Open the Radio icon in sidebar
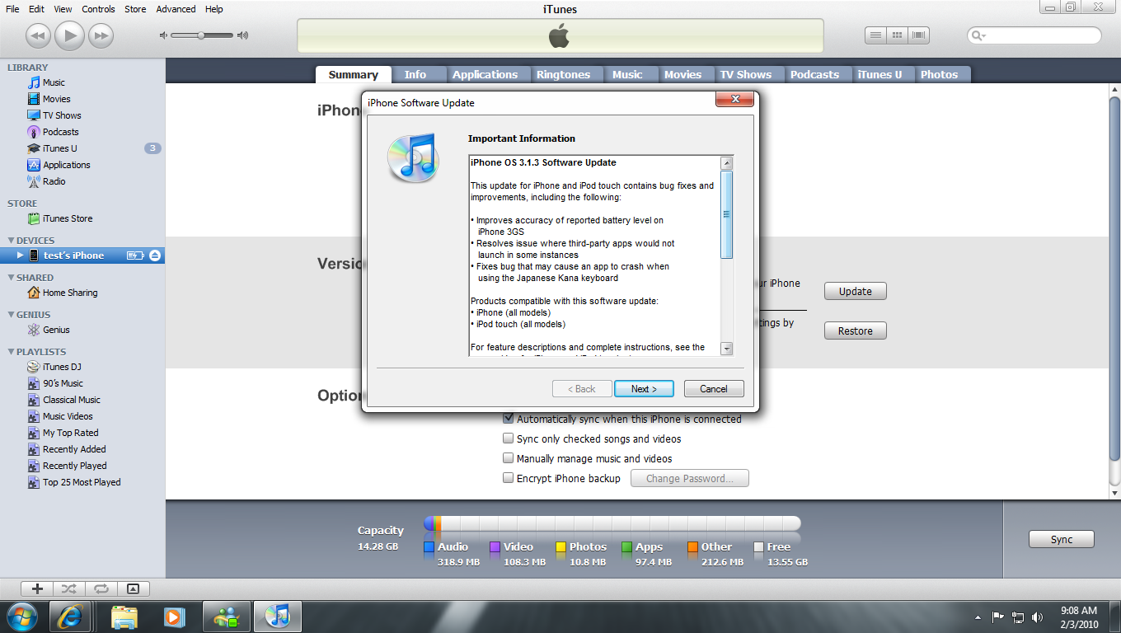 tap(34, 181)
